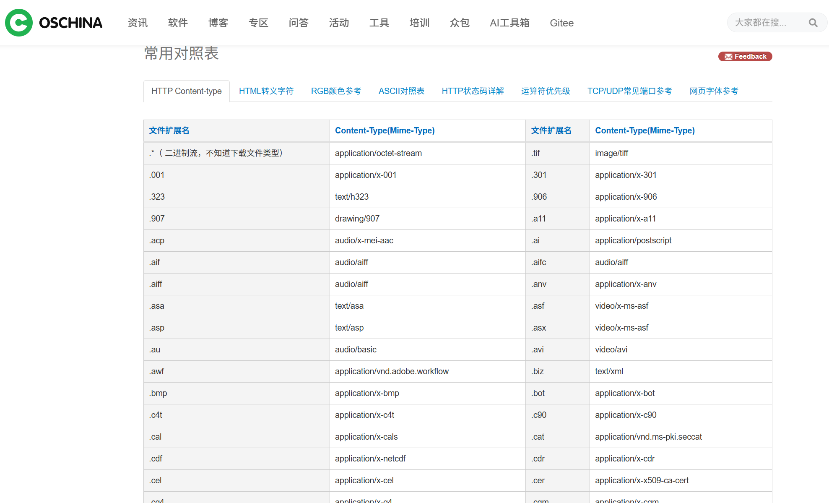Click the red Feedback envelope button

[x=745, y=56]
